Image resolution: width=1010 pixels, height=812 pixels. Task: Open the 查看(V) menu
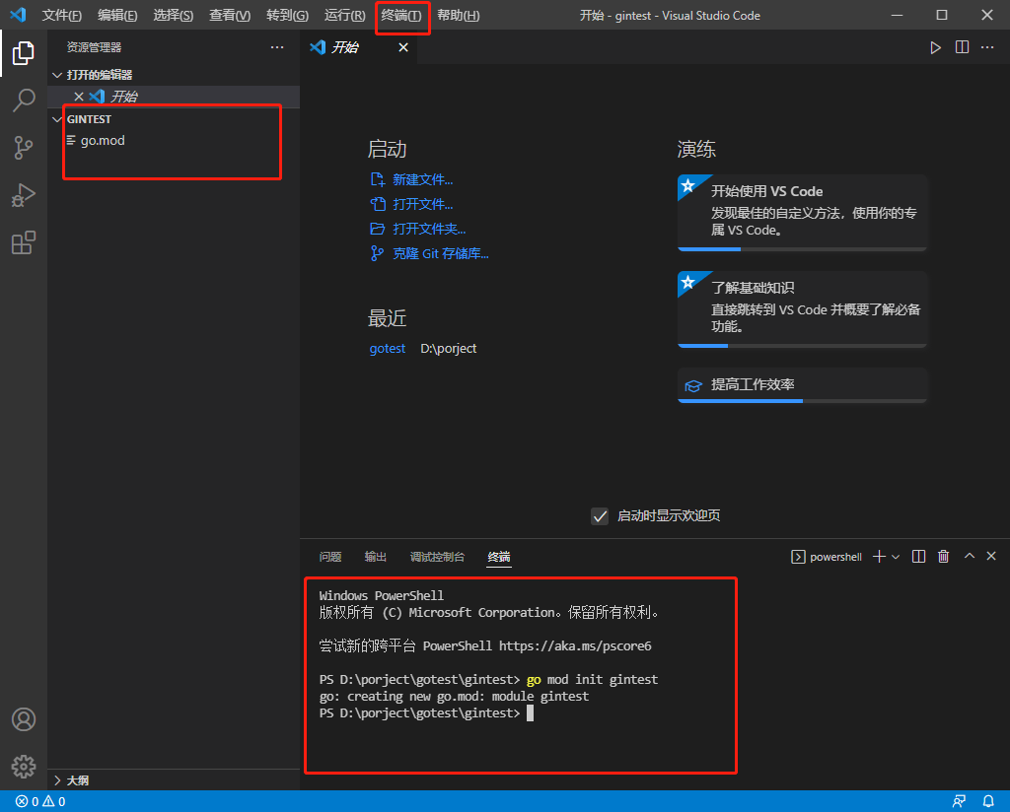pos(230,15)
